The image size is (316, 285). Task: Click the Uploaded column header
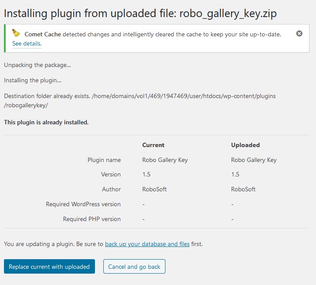click(x=245, y=145)
